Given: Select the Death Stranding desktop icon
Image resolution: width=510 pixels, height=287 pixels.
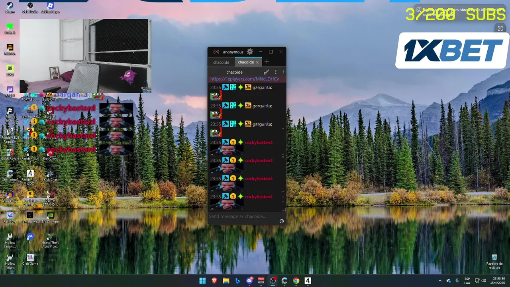Looking at the screenshot, I should coord(50,198).
